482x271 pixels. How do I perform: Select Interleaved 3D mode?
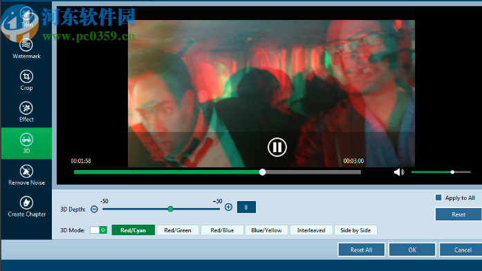point(311,230)
